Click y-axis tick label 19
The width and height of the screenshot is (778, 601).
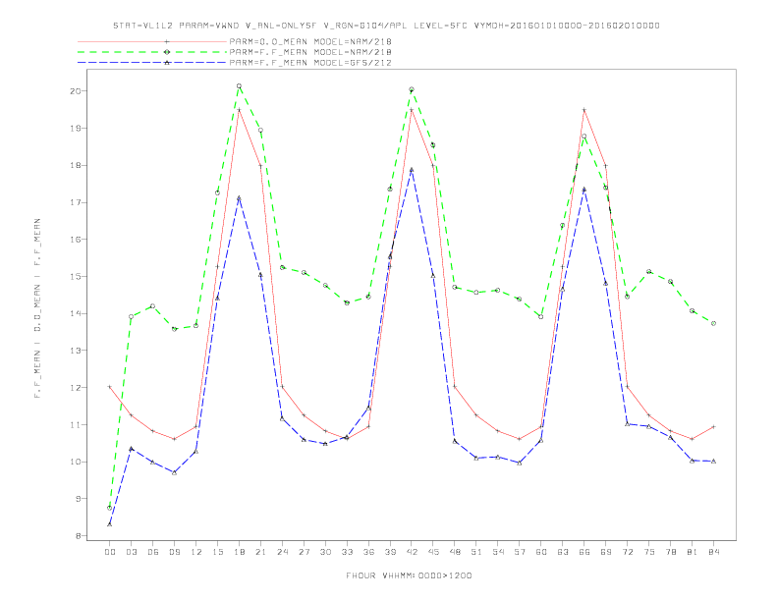pyautogui.click(x=76, y=129)
